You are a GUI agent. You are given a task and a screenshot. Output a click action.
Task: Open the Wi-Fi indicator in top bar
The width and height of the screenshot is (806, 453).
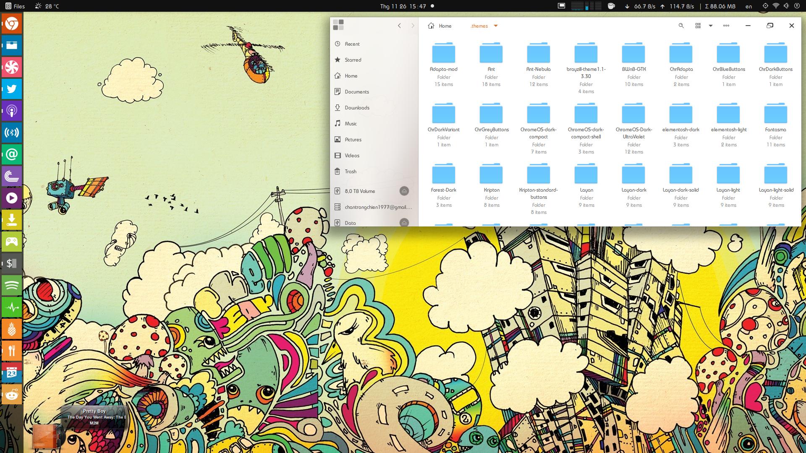[776, 6]
